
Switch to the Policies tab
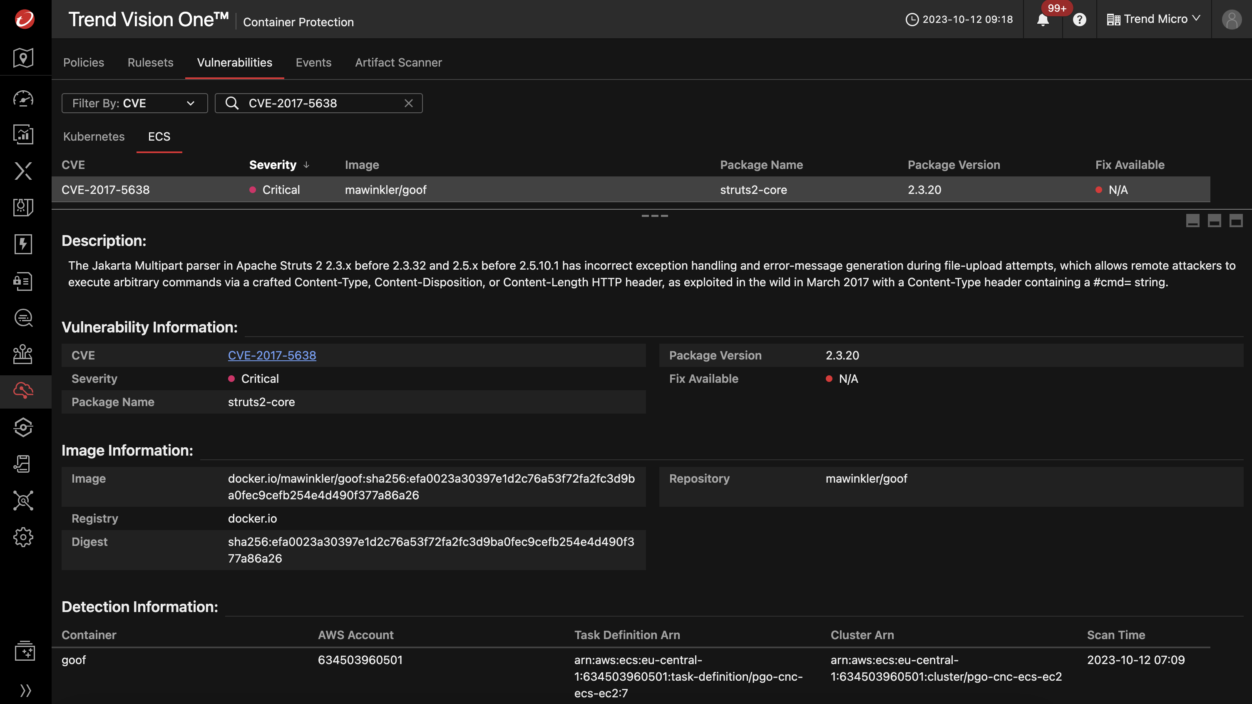(84, 63)
